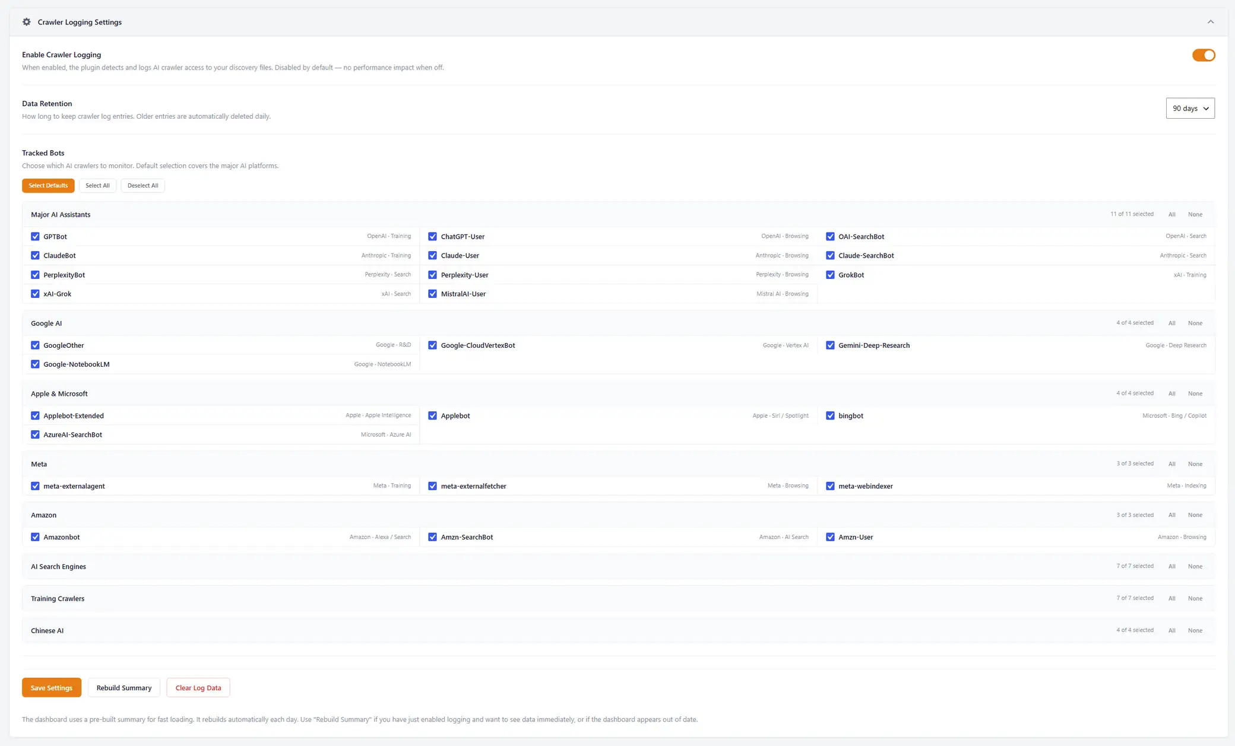Viewport: 1235px width, 746px height.
Task: Uncheck the Perplexity-User checkbox
Action: coord(432,275)
